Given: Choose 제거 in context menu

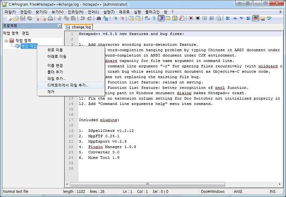Looking at the screenshot, I should tap(71, 92).
